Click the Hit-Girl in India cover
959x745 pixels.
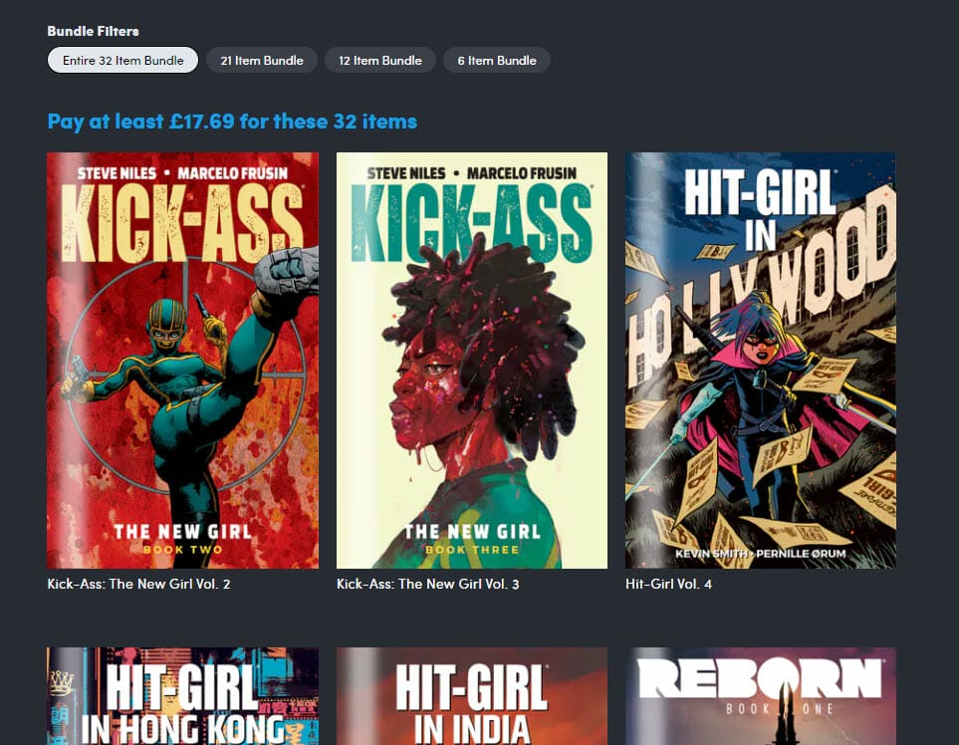pyautogui.click(x=471, y=696)
